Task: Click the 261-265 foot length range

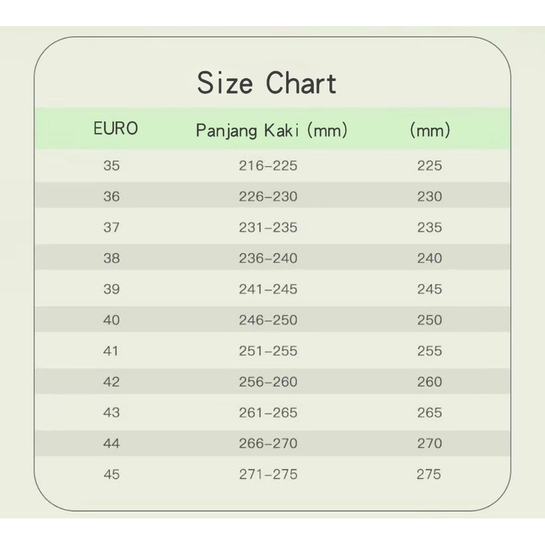Action: [268, 413]
